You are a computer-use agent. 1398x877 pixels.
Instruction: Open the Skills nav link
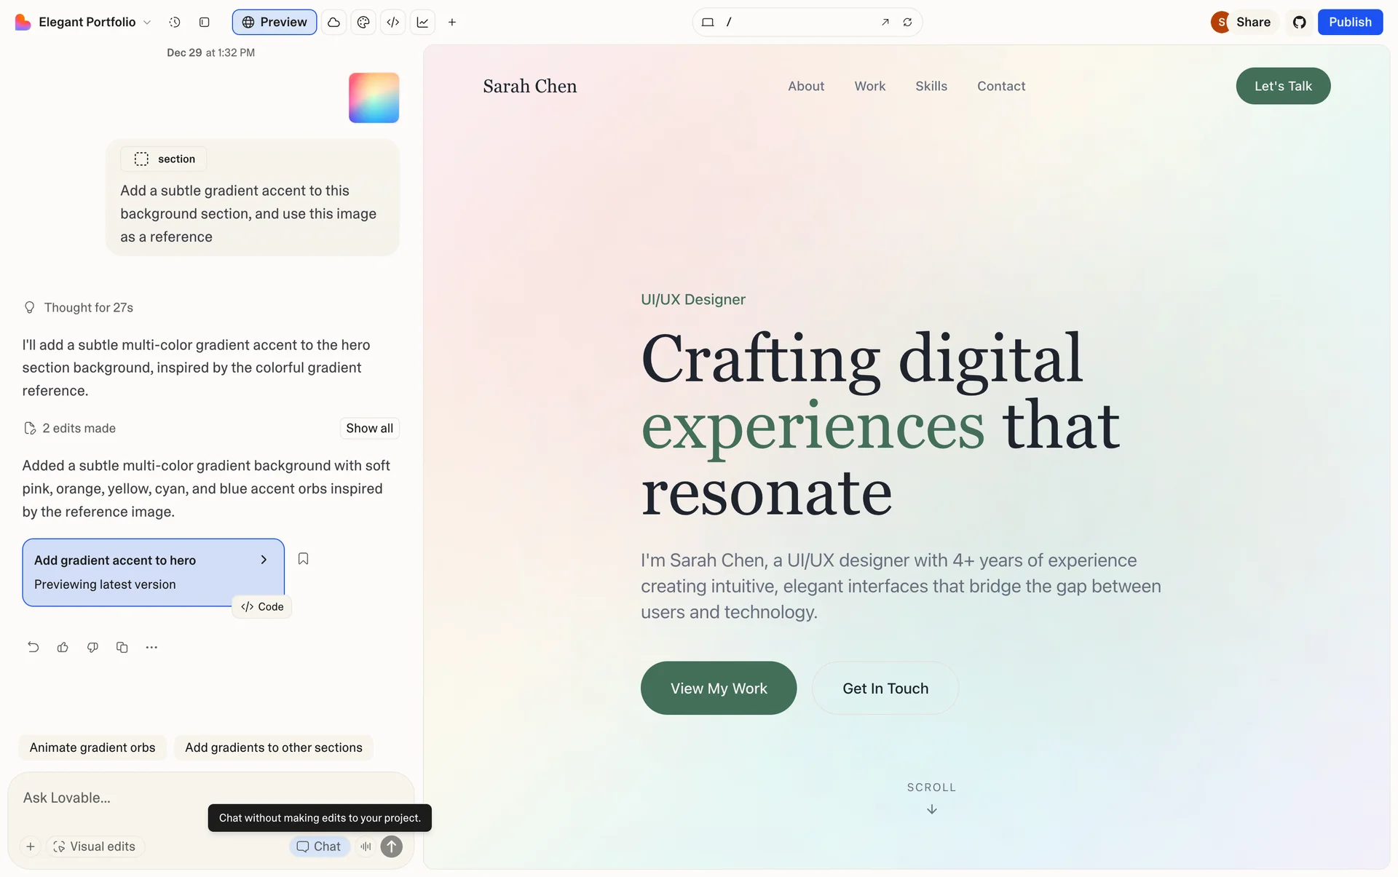[x=931, y=86]
